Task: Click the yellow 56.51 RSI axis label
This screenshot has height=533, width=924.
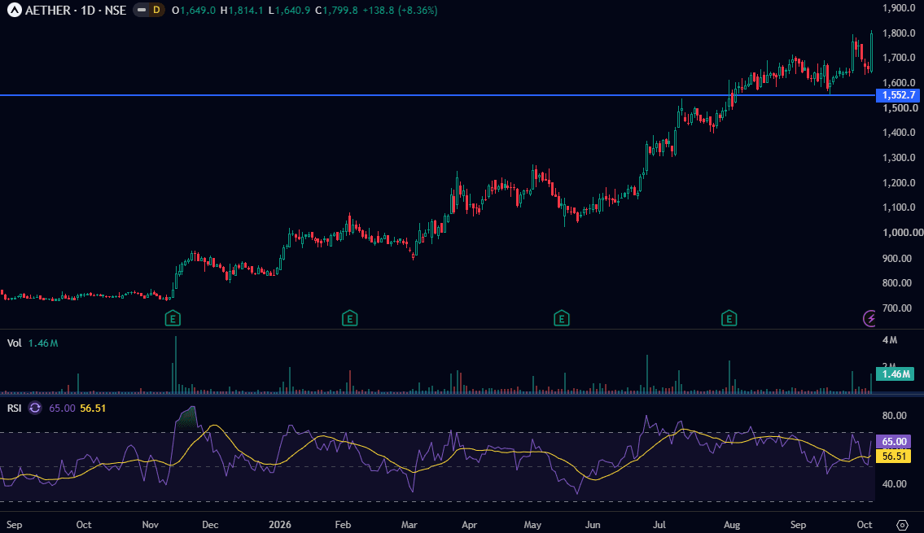Action: point(894,456)
